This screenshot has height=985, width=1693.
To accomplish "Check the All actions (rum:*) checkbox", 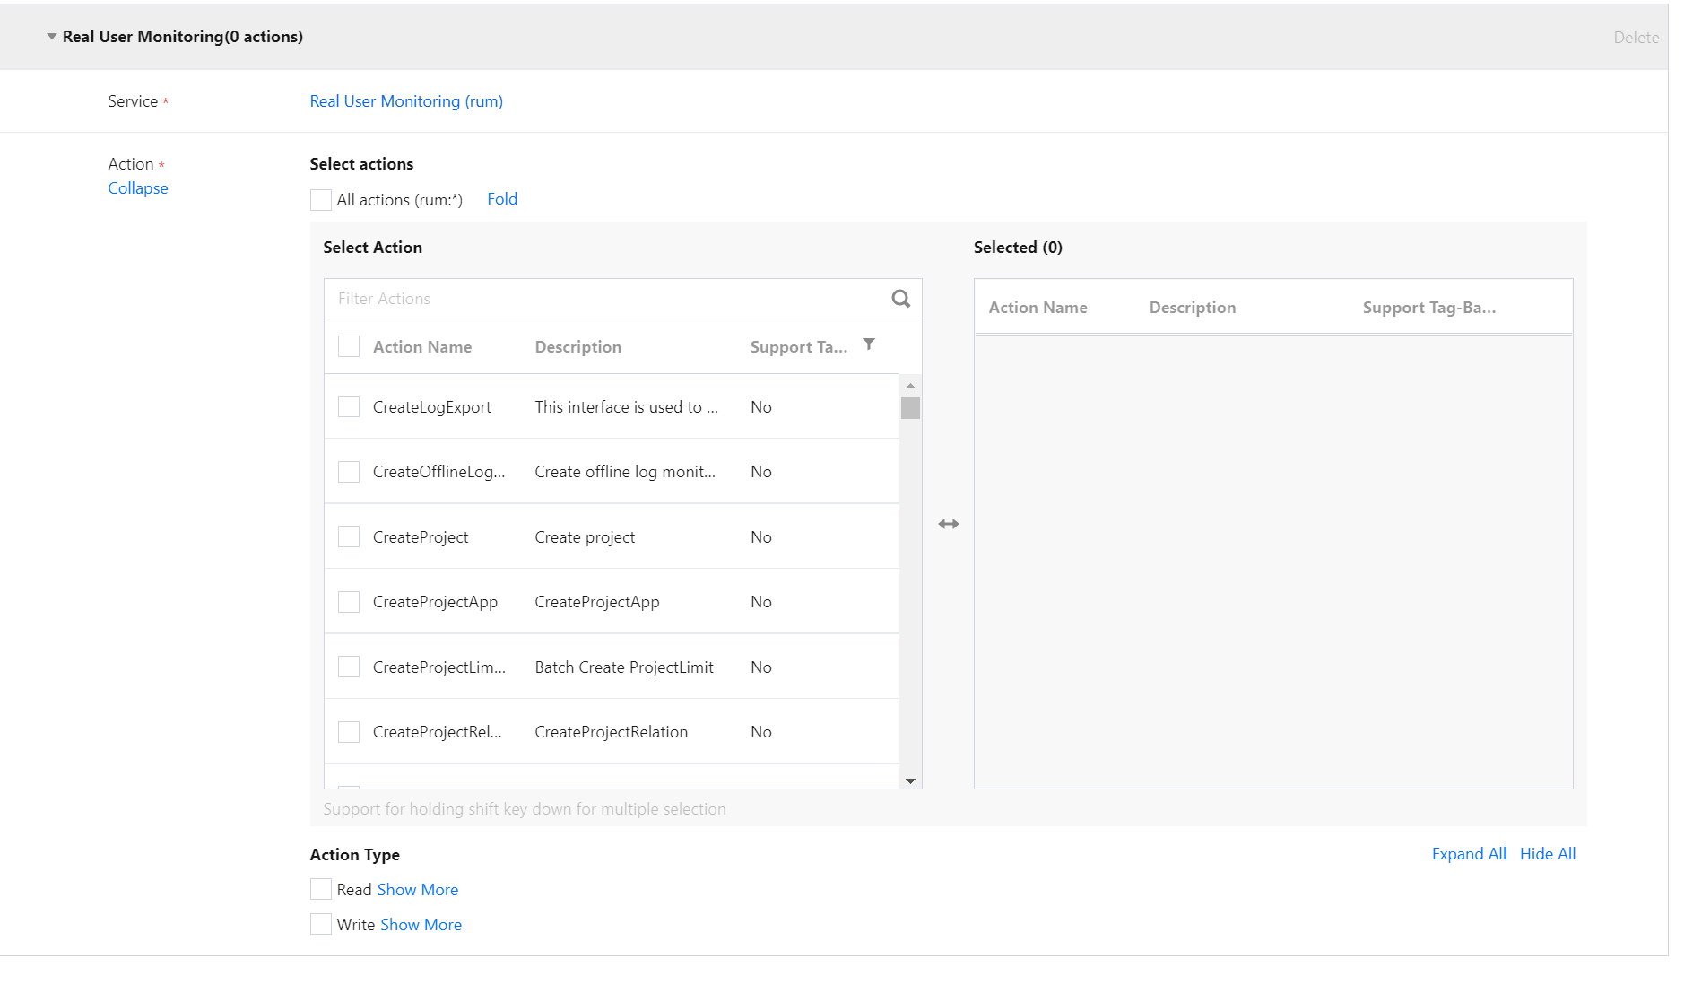I will 321,200.
